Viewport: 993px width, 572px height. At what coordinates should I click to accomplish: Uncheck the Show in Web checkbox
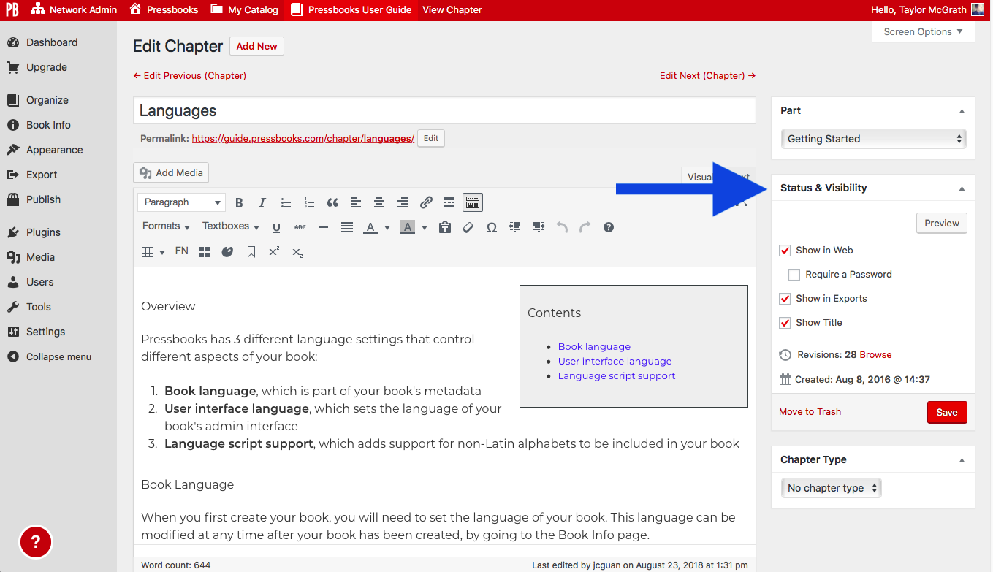785,251
